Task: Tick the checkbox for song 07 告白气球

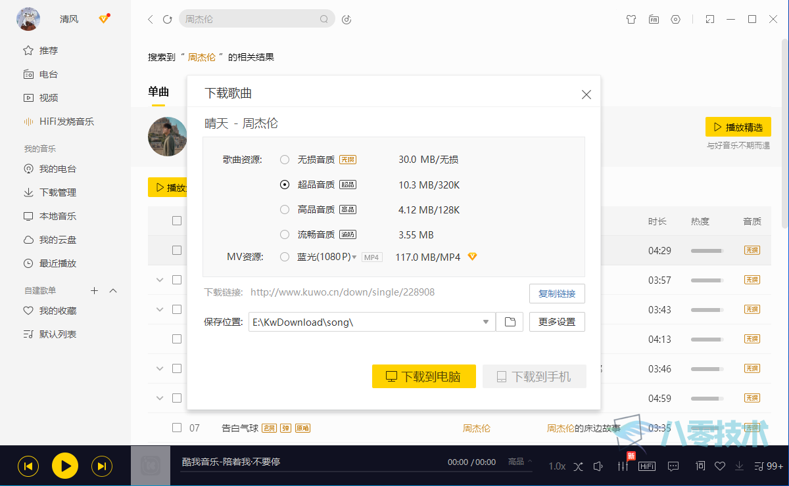Action: [x=177, y=428]
